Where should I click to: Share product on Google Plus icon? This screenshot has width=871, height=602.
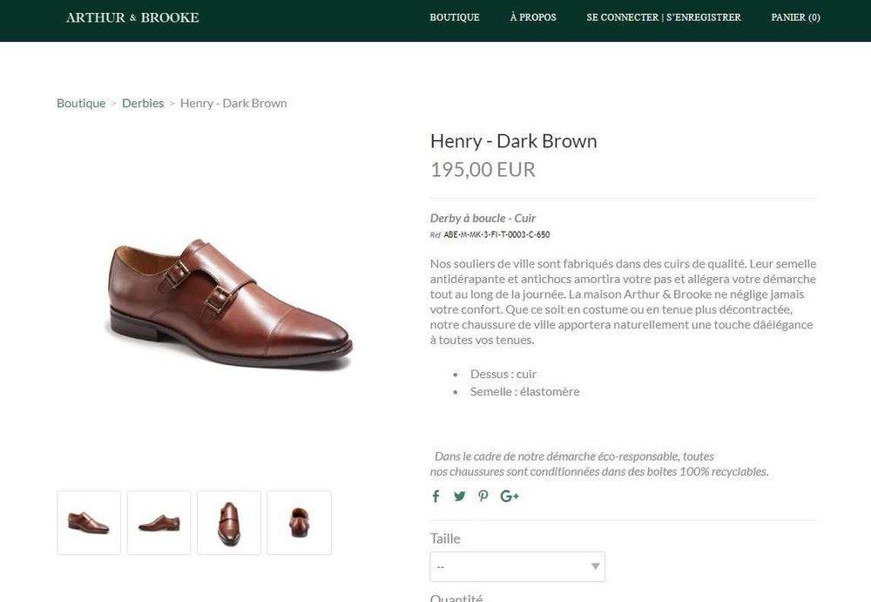pos(510,497)
